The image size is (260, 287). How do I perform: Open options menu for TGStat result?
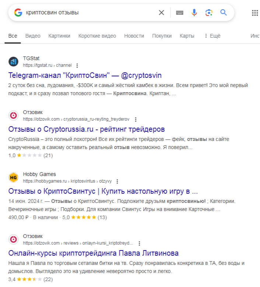(x=77, y=66)
